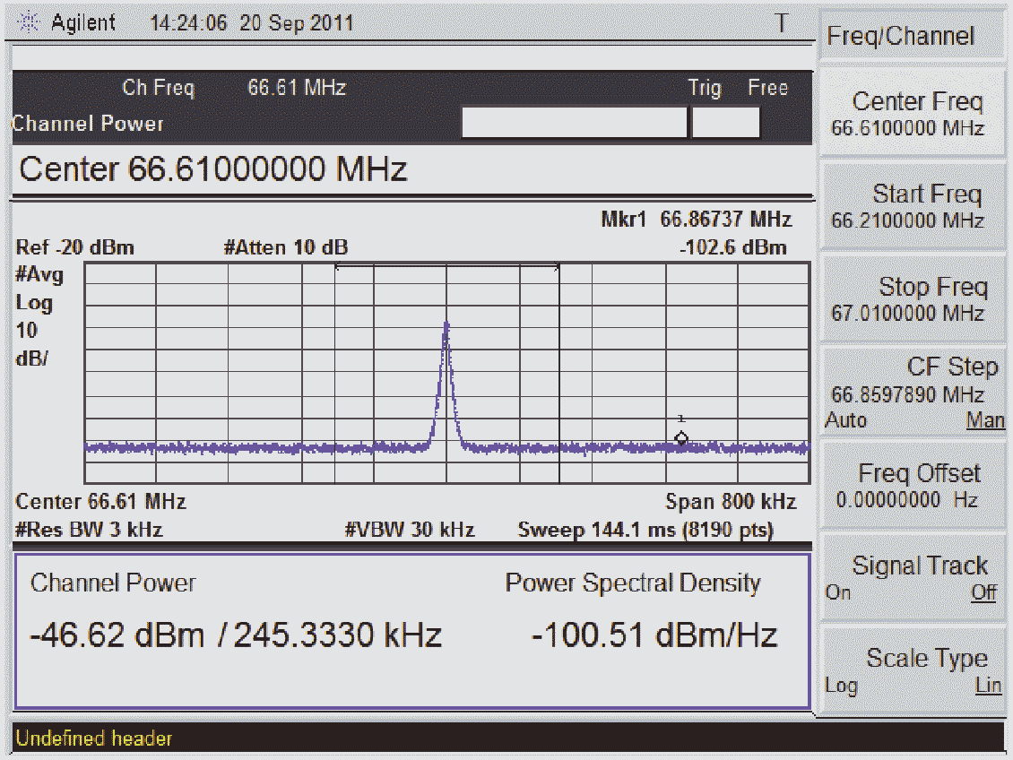This screenshot has height=760, width=1013.
Task: Select marker 1 diamond on trace
Action: pyautogui.click(x=681, y=438)
